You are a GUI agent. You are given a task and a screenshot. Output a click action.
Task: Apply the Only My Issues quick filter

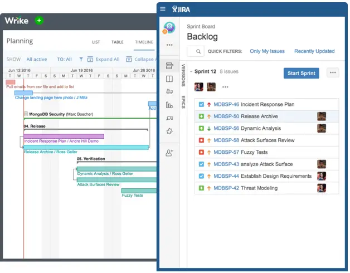pos(267,51)
